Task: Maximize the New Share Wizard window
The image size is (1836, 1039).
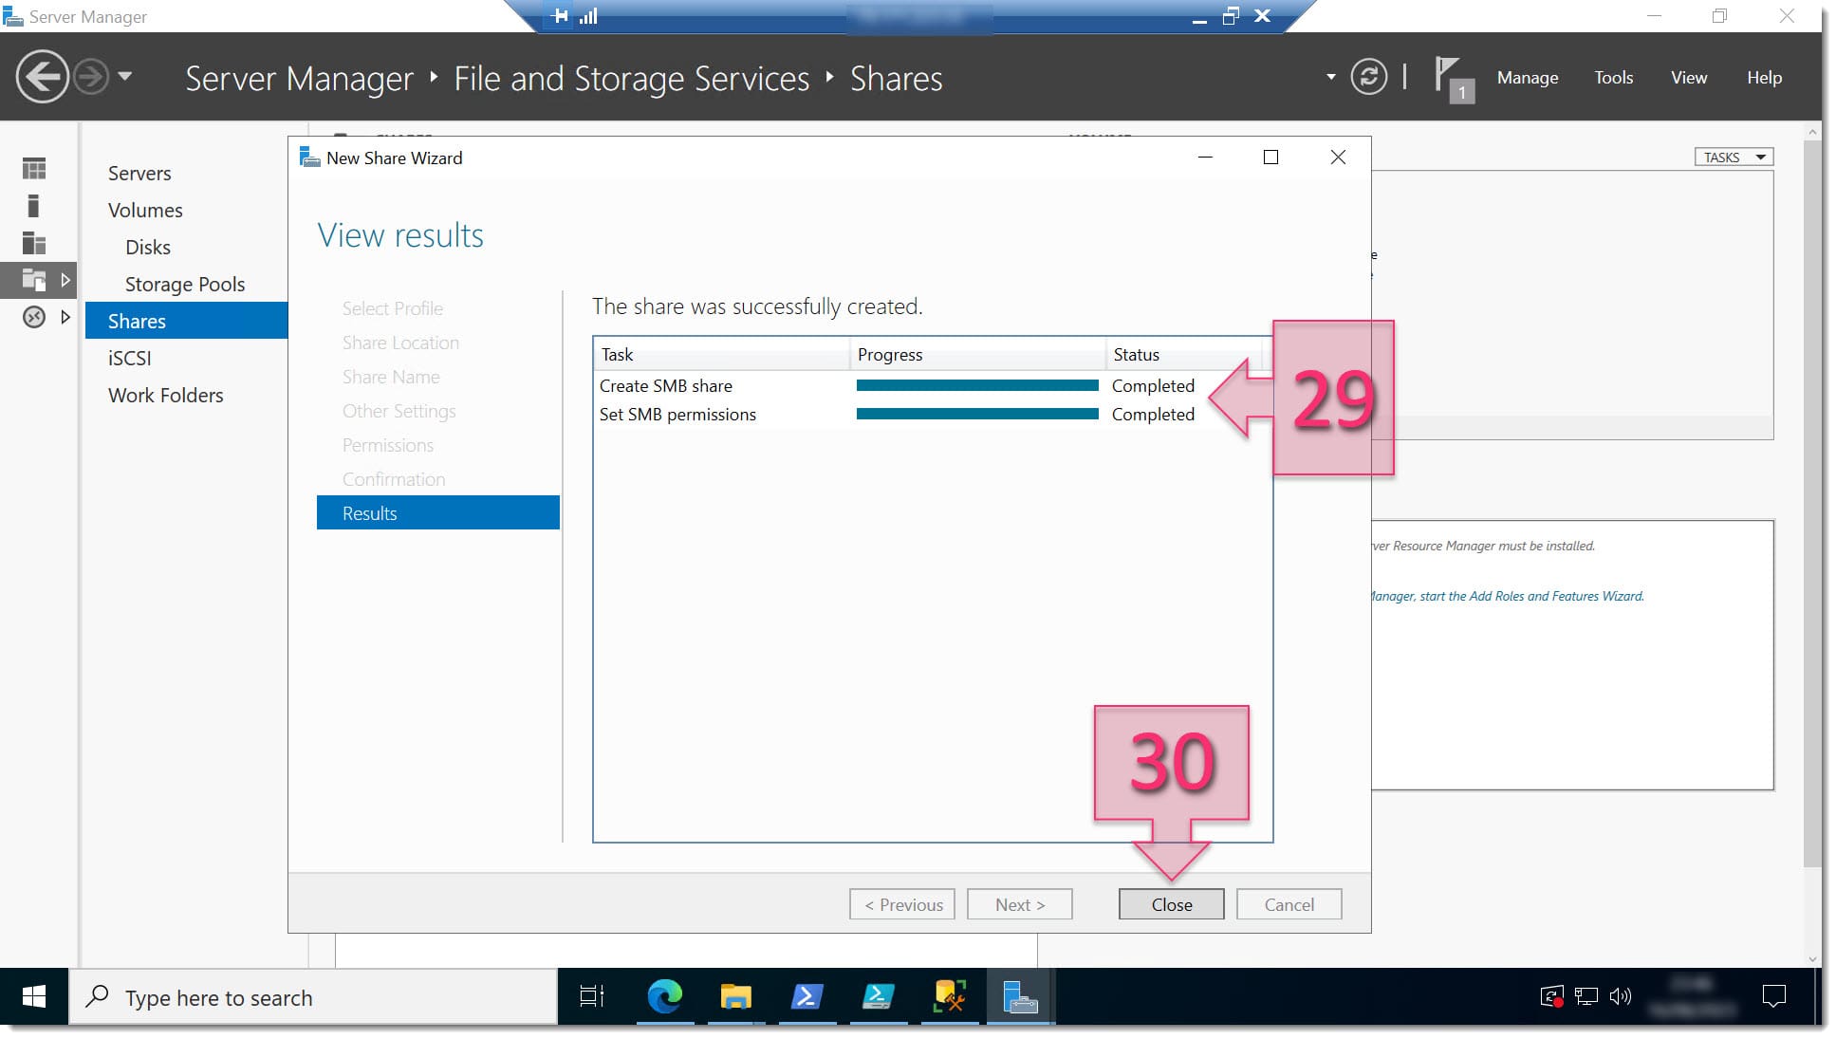Action: [1270, 158]
